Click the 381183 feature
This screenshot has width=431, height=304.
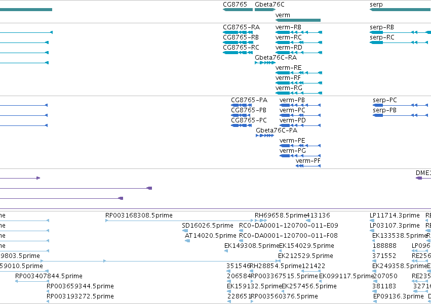coord(375,292)
